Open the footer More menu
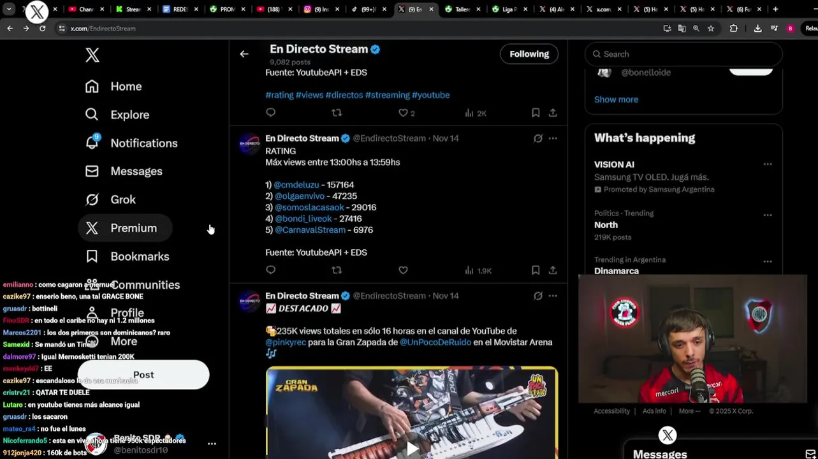Screen dimensions: 818x459 [x=689, y=411]
